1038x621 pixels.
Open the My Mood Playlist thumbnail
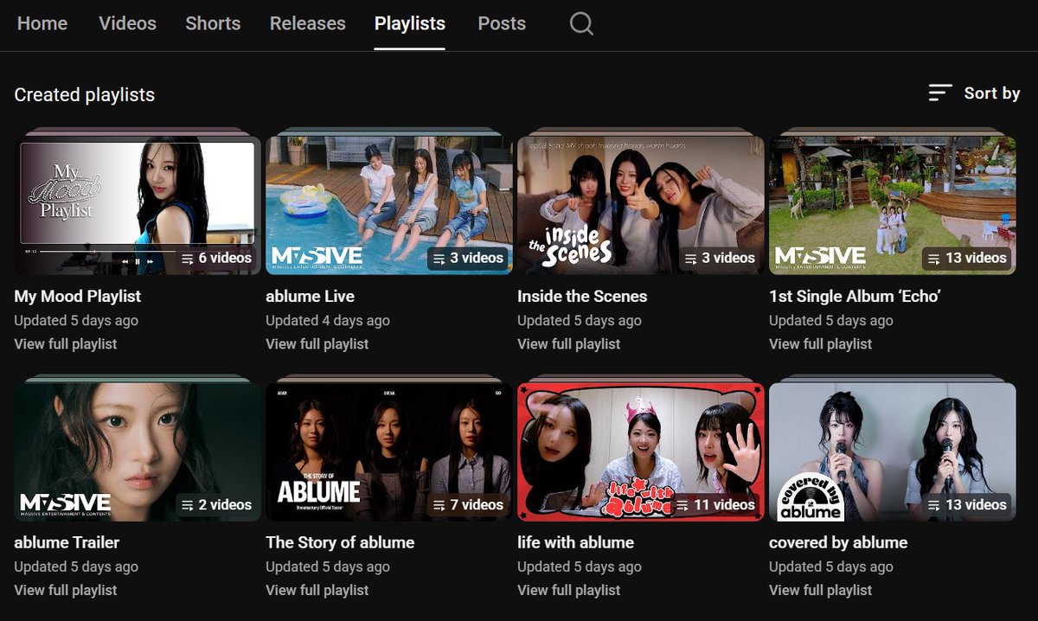tap(138, 205)
